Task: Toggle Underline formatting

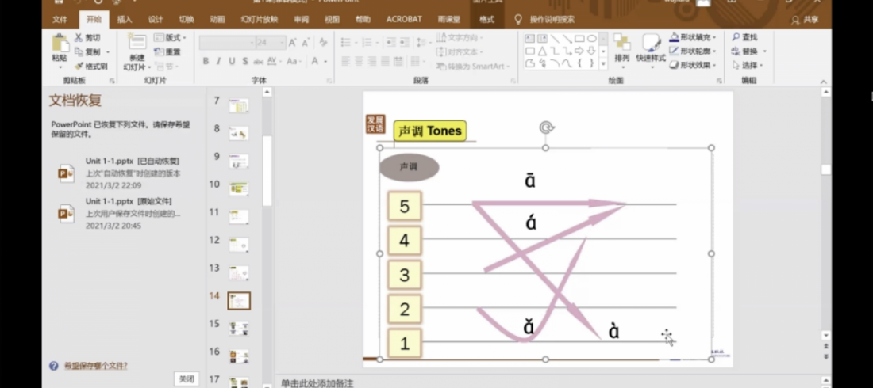Action: pos(232,61)
